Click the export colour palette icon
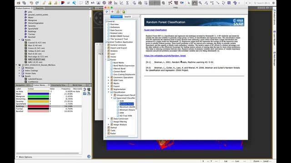Viewport: 291px width, 163px height. coord(89,94)
